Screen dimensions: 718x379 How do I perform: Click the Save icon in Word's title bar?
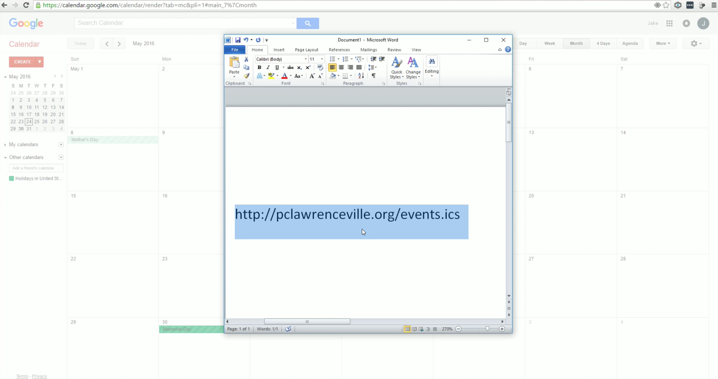(x=238, y=40)
